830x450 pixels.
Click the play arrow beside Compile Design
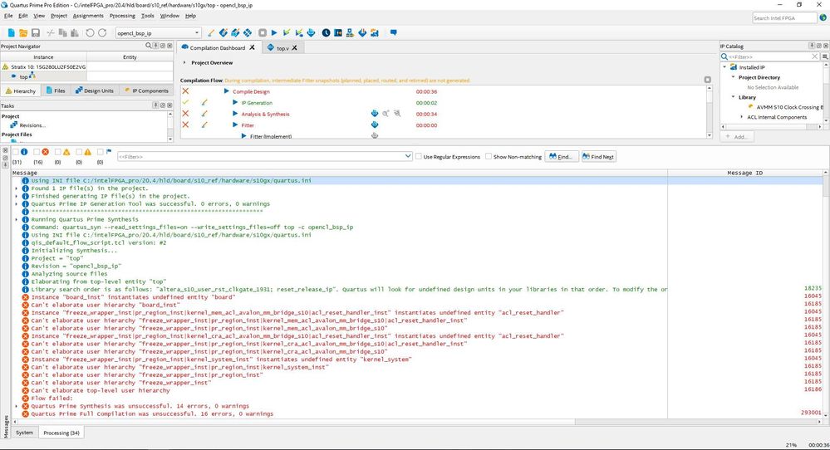click(x=226, y=91)
